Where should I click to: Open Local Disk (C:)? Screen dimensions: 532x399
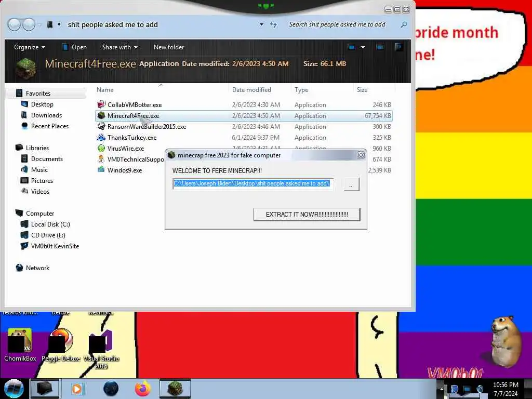pyautogui.click(x=50, y=224)
